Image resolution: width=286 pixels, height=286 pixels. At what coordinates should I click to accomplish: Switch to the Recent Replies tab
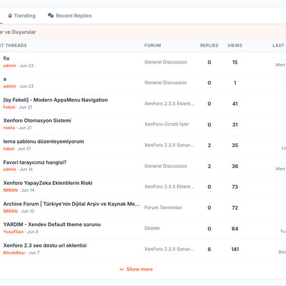point(70,16)
